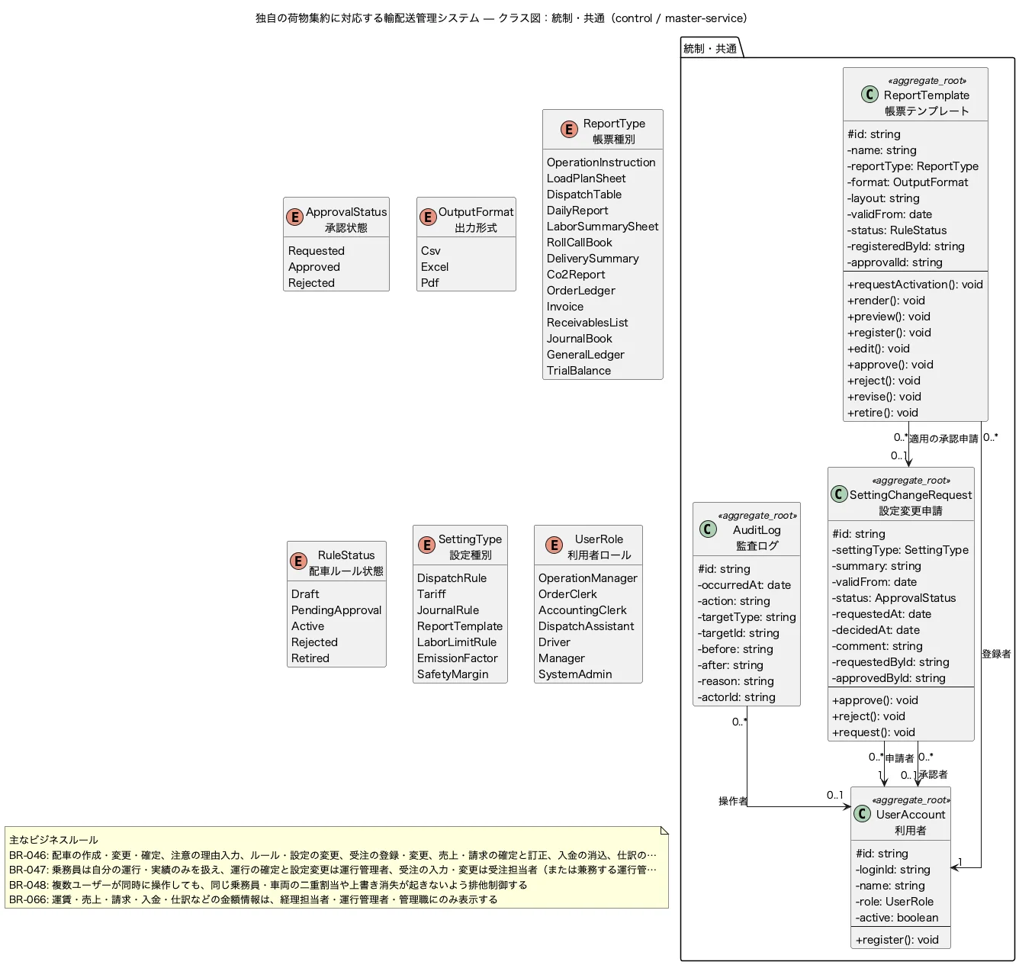Select the +request(): void method
This screenshot has width=1019, height=965.
click(x=873, y=732)
